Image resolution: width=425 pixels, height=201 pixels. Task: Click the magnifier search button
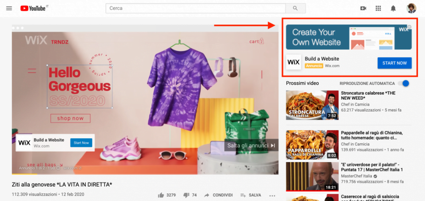click(x=296, y=8)
